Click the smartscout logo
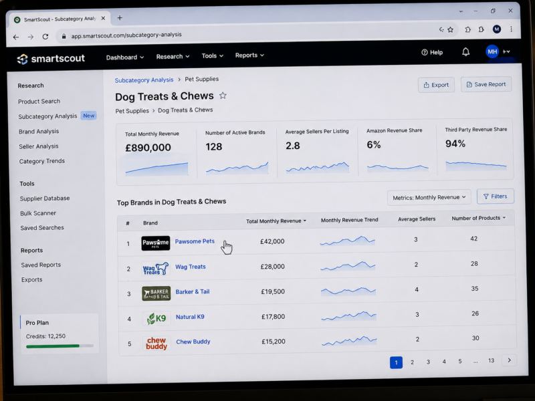535x401 pixels. (x=51, y=59)
